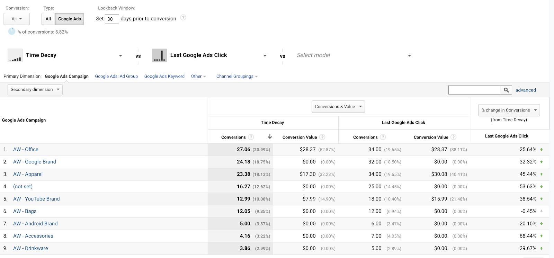Open the Last Google Ads Click Conversions help icon
Image resolution: width=554 pixels, height=258 pixels.
pos(383,137)
